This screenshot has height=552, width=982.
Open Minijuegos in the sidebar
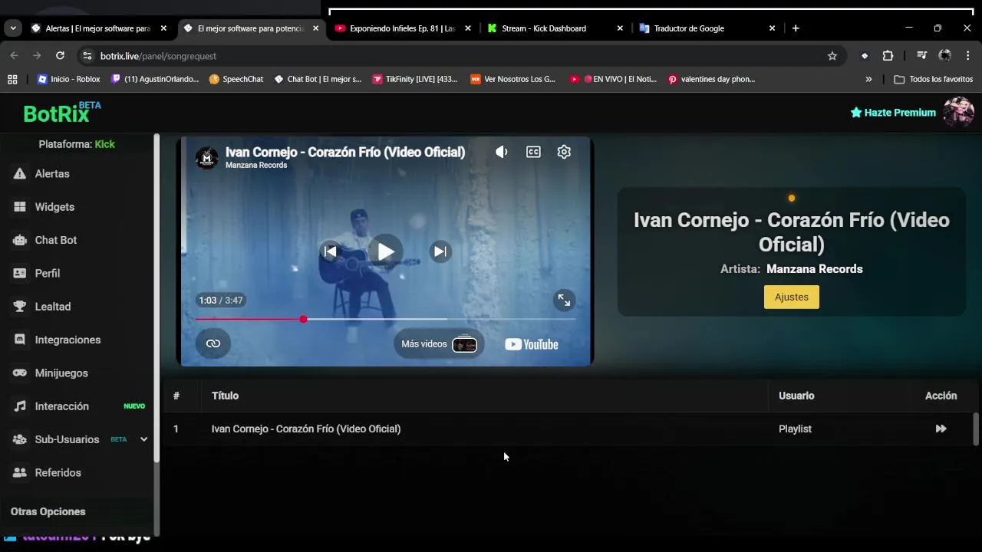(x=61, y=373)
